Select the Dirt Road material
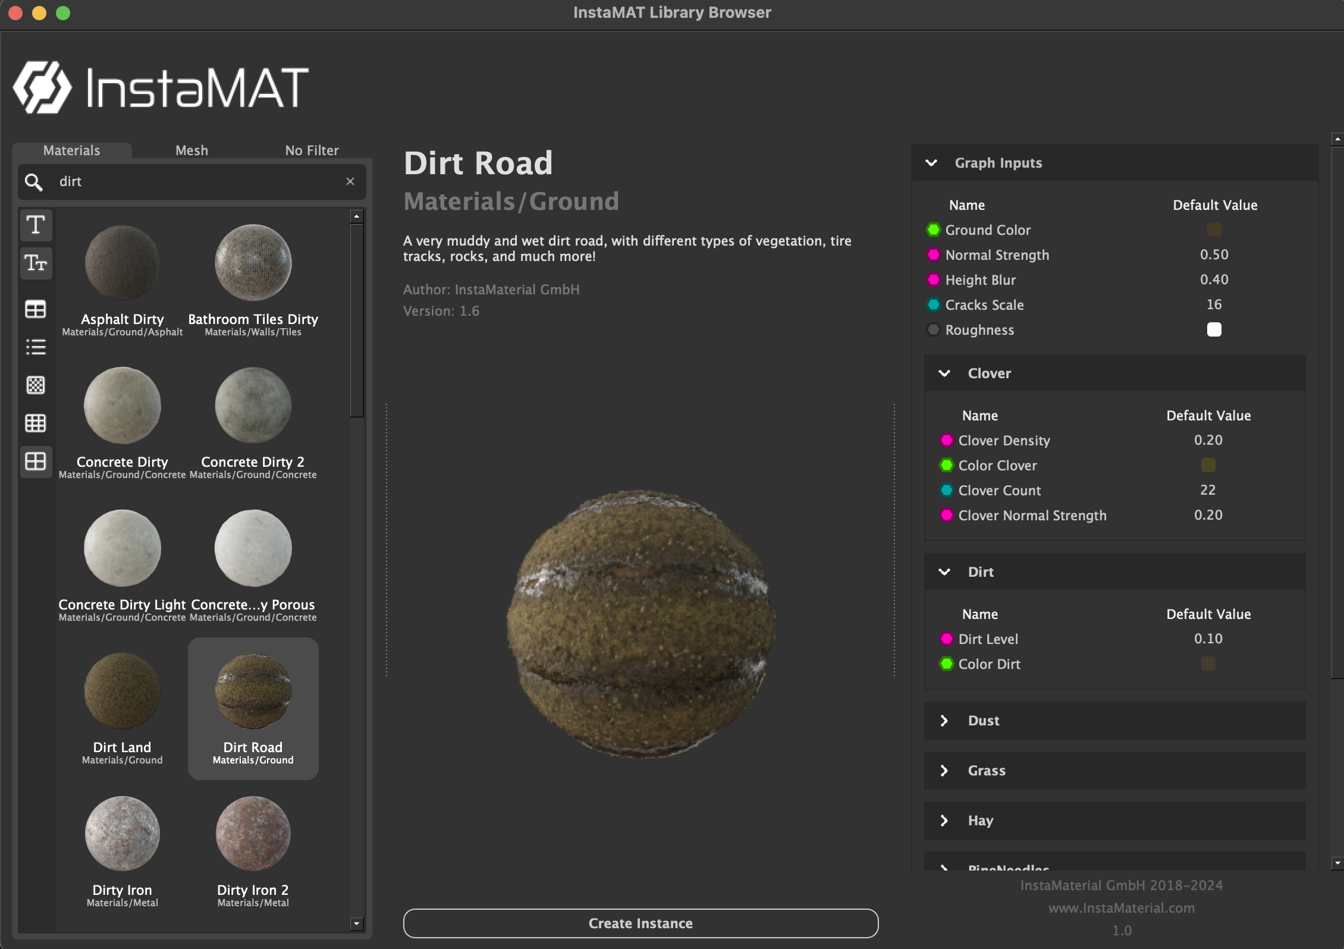 [x=253, y=709]
